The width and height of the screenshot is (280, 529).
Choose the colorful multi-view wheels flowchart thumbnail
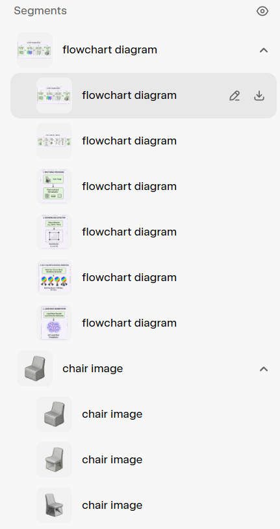tap(55, 277)
